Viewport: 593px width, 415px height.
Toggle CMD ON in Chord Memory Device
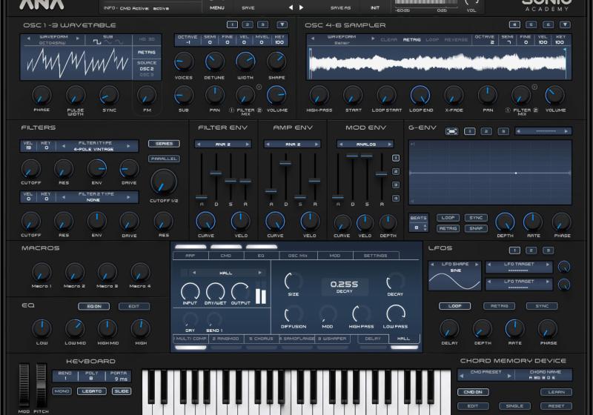click(472, 391)
